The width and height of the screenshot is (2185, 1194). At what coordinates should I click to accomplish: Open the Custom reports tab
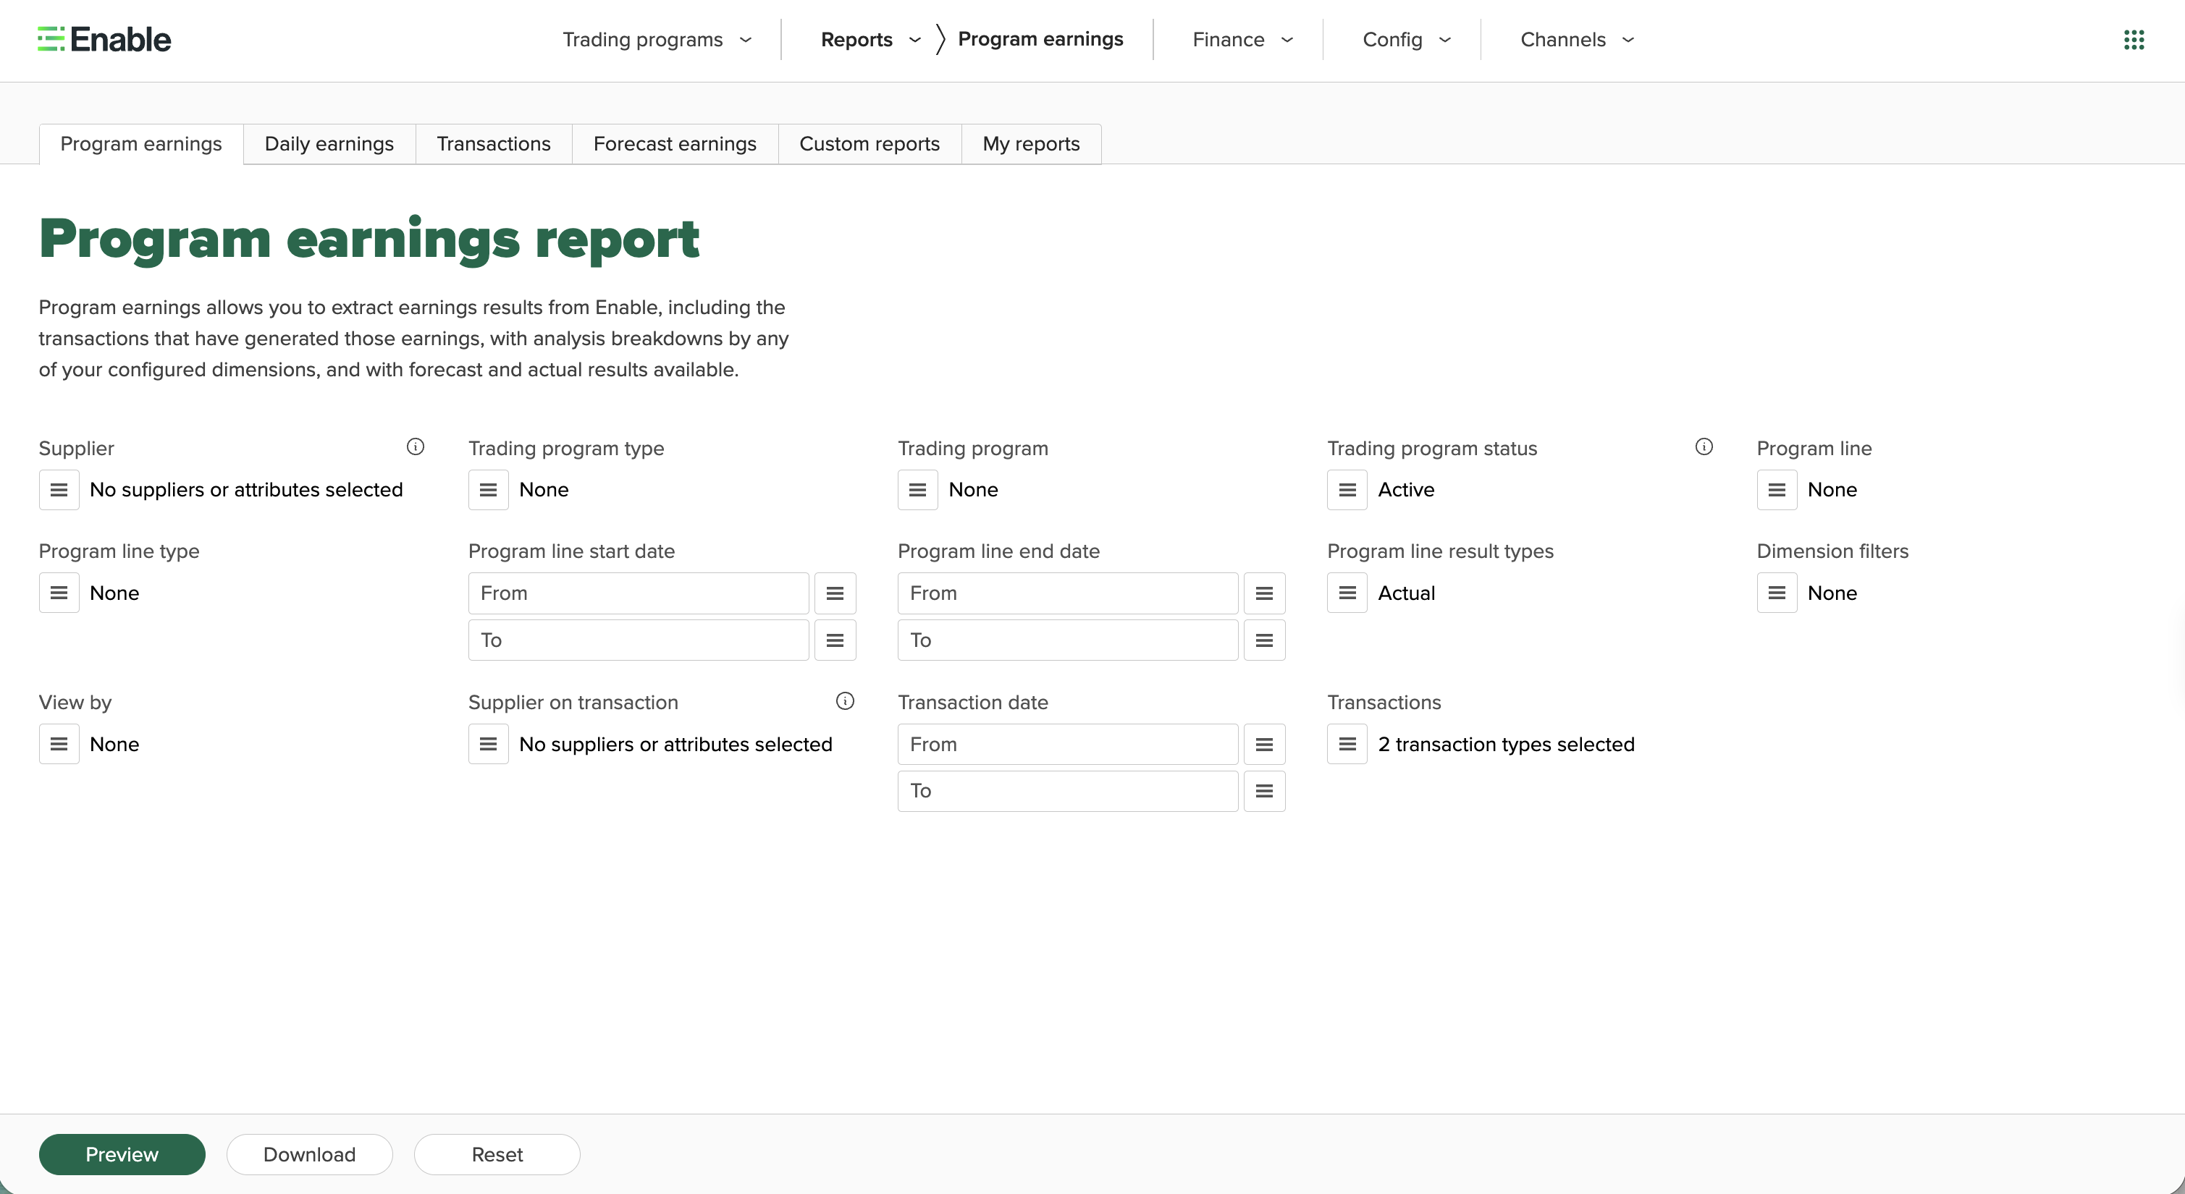pos(870,144)
